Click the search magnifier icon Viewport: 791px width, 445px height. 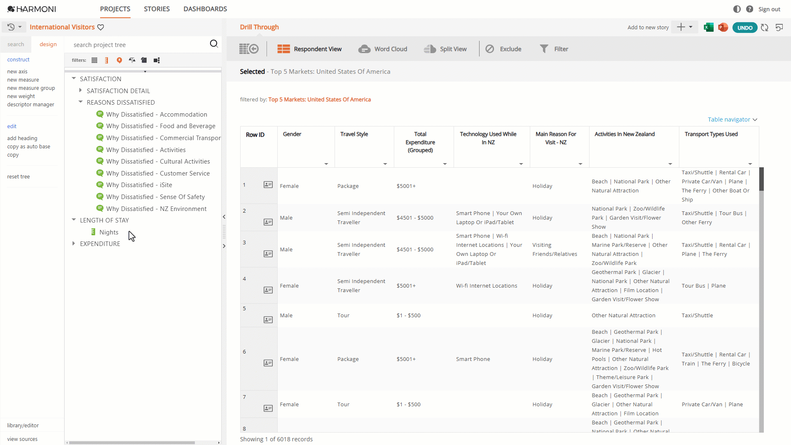[214, 44]
